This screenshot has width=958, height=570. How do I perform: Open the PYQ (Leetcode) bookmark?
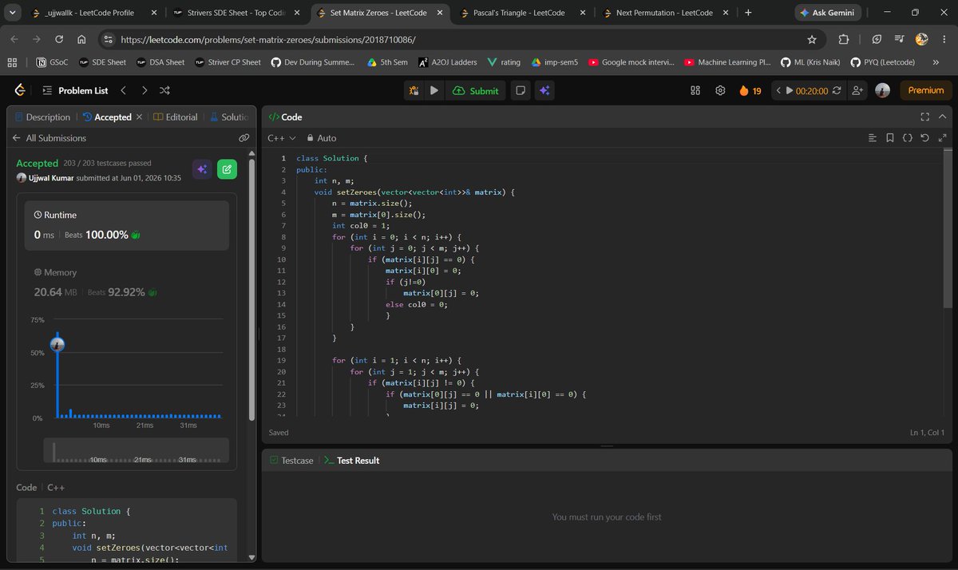point(882,62)
